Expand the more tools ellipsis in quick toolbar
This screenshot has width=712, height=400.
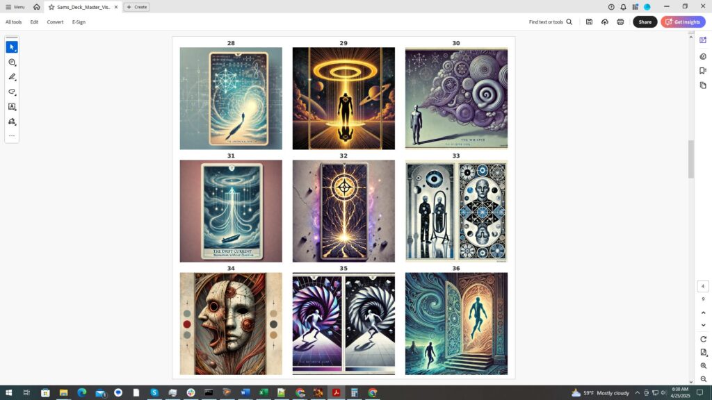[x=12, y=136]
